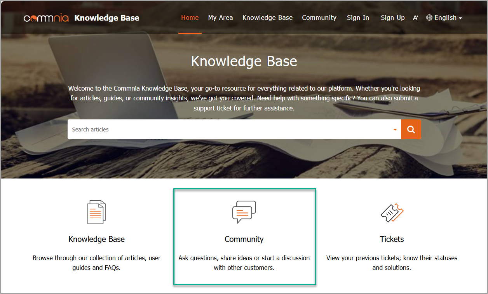Click the globe language icon
The image size is (488, 294).
(429, 17)
